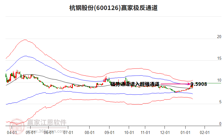Click the peak of the upper blue channel line

point(25,56)
